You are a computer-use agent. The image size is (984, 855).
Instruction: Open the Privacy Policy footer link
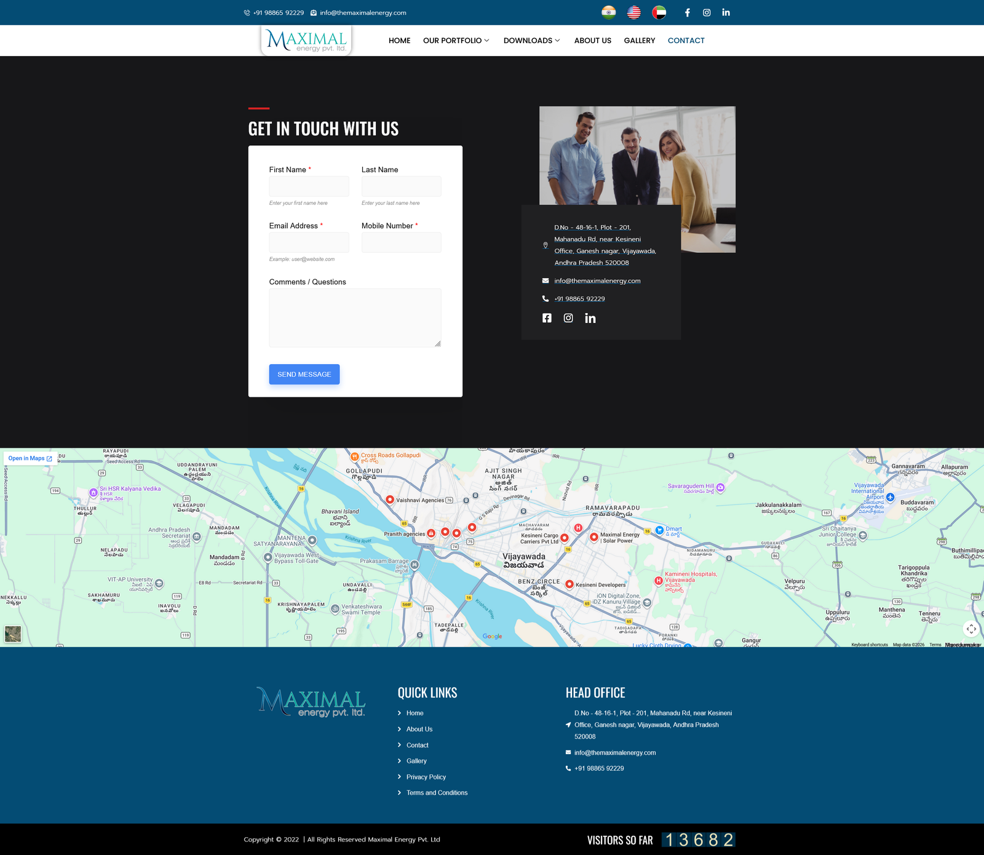[426, 777]
